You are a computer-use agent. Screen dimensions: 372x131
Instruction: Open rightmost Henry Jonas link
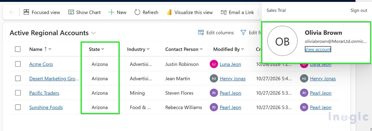(x=323, y=79)
